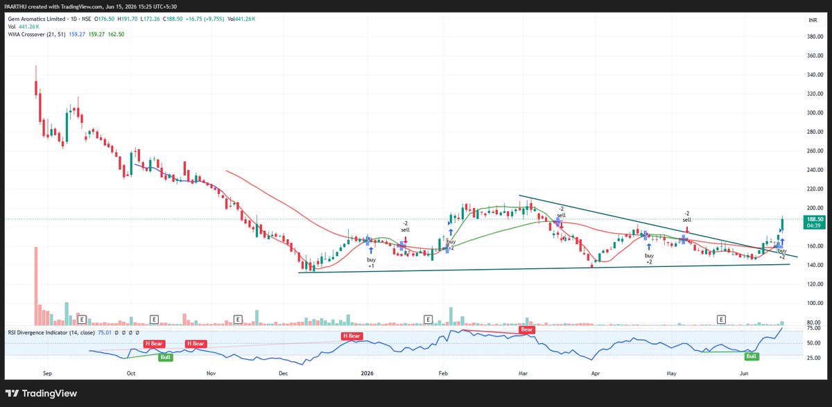
Task: Click the Sep label on time axis
Action: pyautogui.click(x=47, y=372)
